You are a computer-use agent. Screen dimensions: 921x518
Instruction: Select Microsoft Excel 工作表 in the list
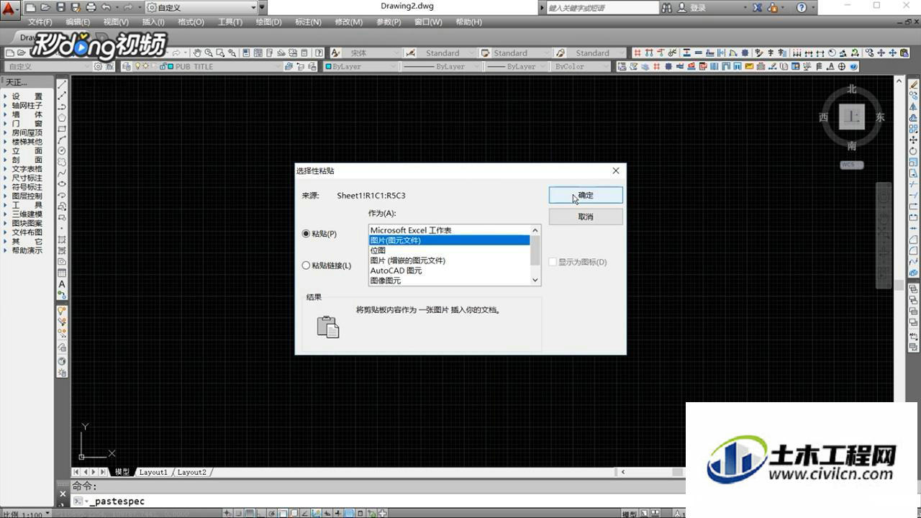pyautogui.click(x=449, y=230)
